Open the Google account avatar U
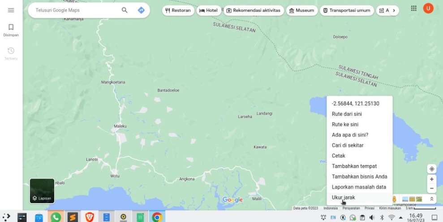Viewport: 443px width, 222px height. pyautogui.click(x=428, y=8)
